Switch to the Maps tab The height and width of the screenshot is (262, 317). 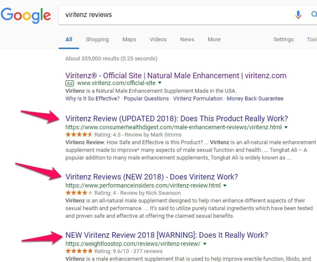pos(129,40)
